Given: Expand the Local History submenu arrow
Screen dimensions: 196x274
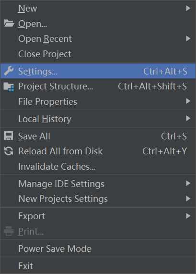Looking at the screenshot, I should 188,118.
